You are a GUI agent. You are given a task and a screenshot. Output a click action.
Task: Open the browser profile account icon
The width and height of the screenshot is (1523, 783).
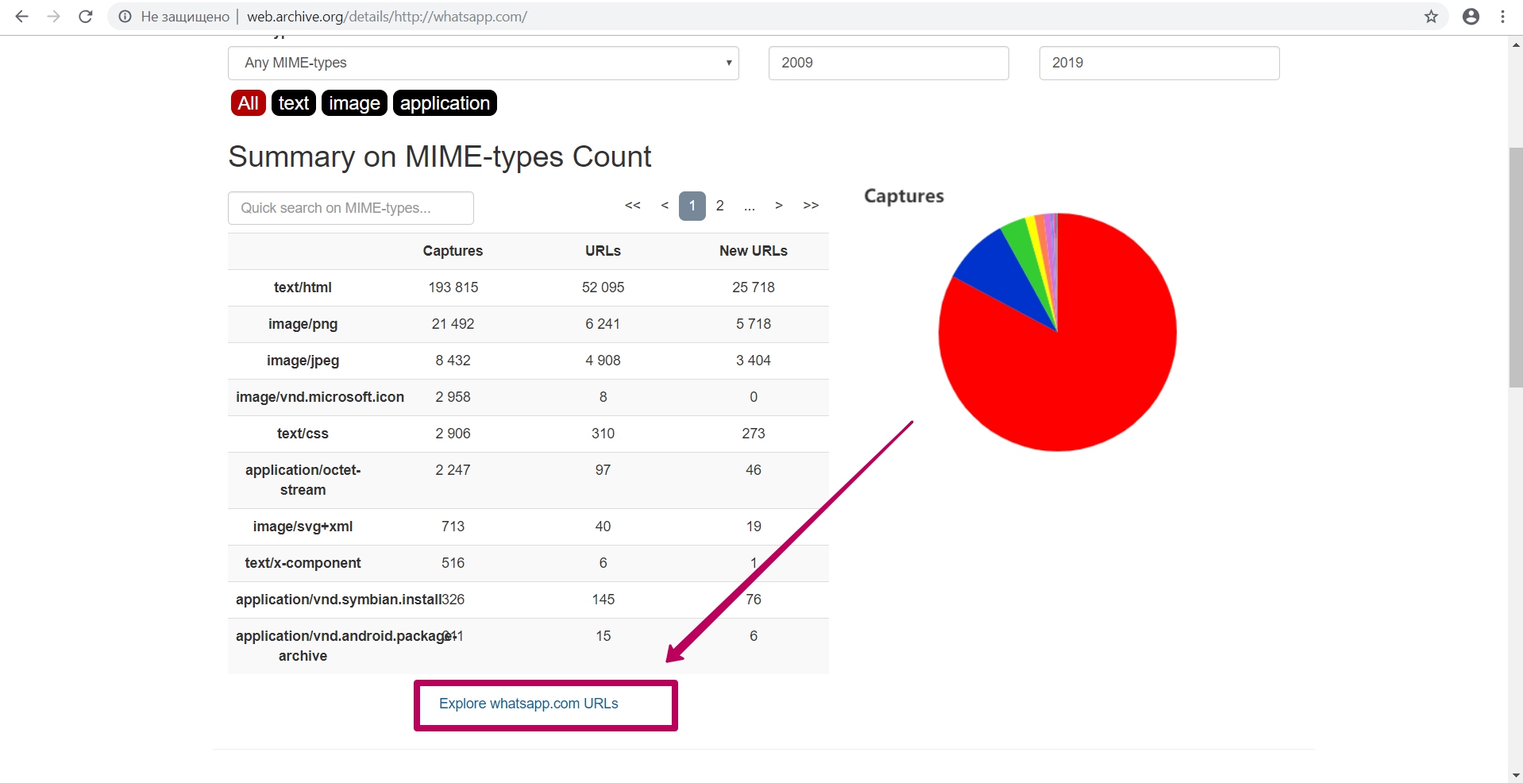point(1471,17)
